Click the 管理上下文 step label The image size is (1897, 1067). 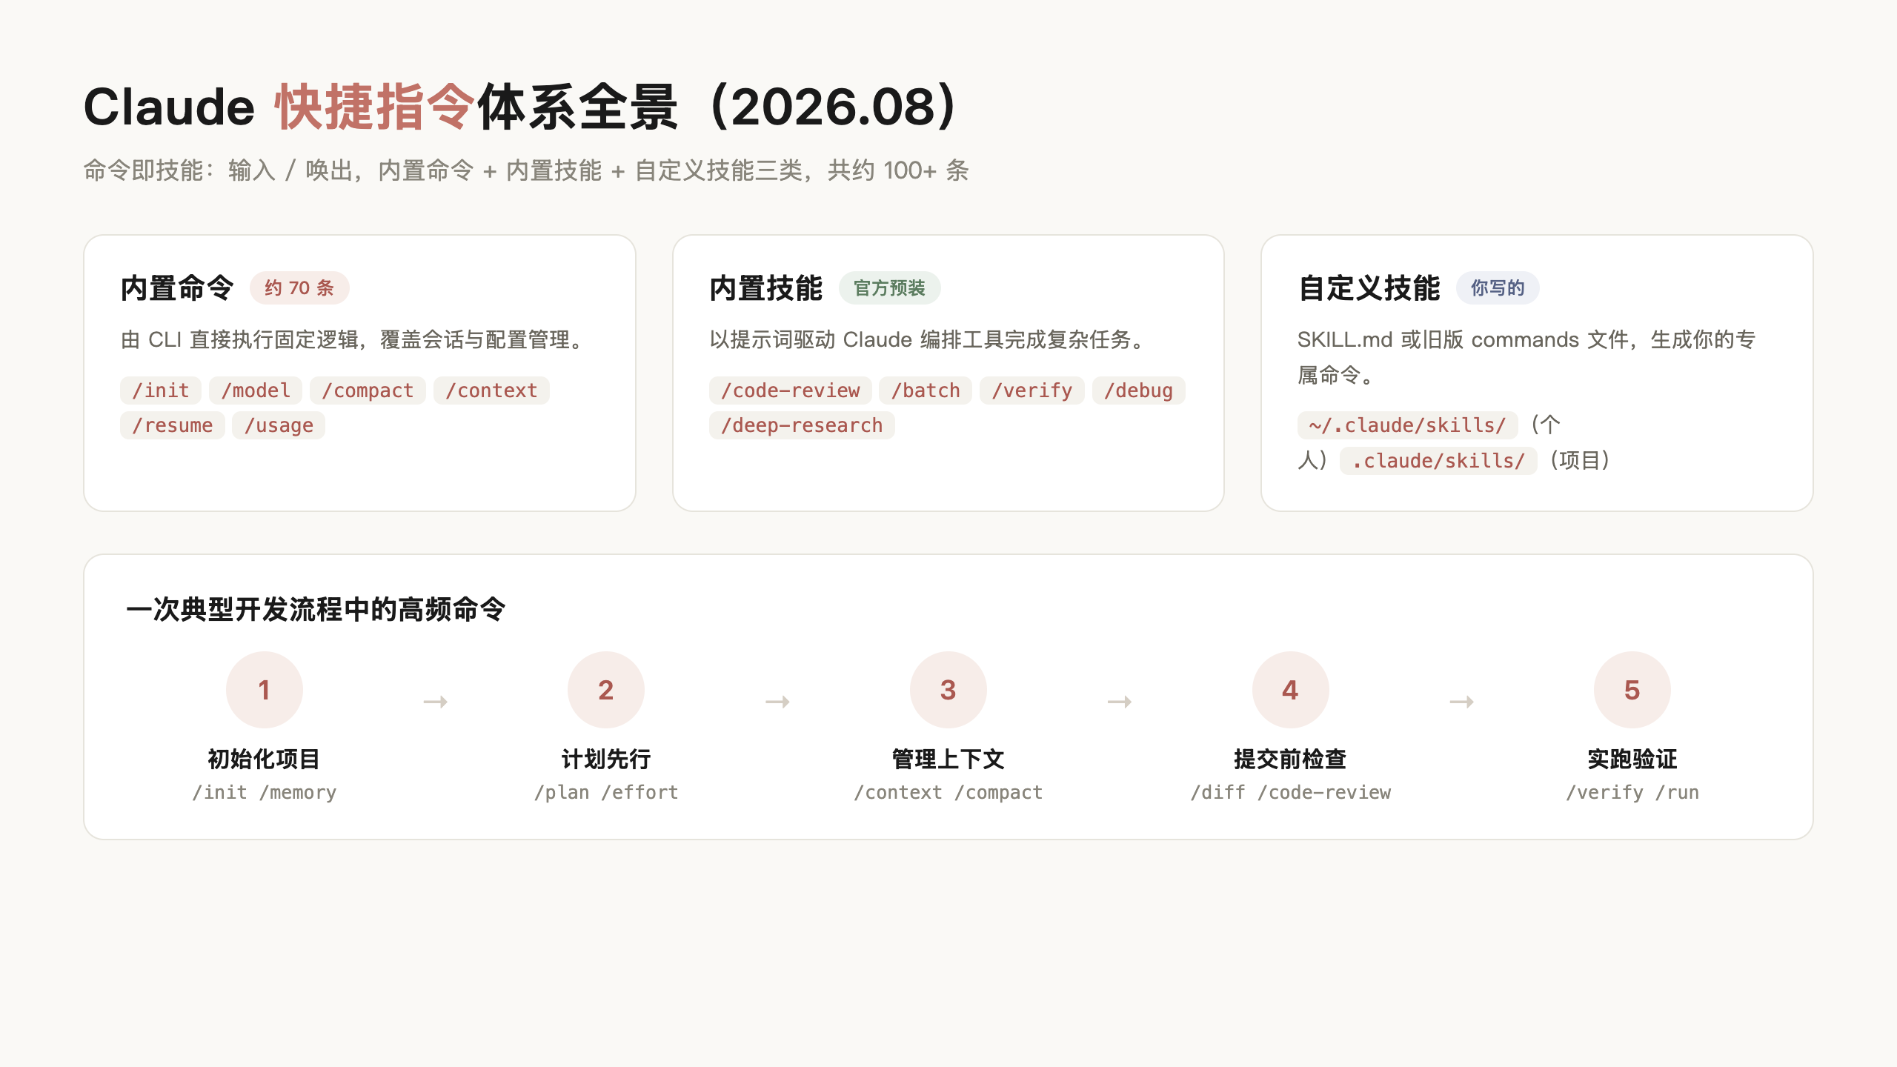pyautogui.click(x=948, y=759)
